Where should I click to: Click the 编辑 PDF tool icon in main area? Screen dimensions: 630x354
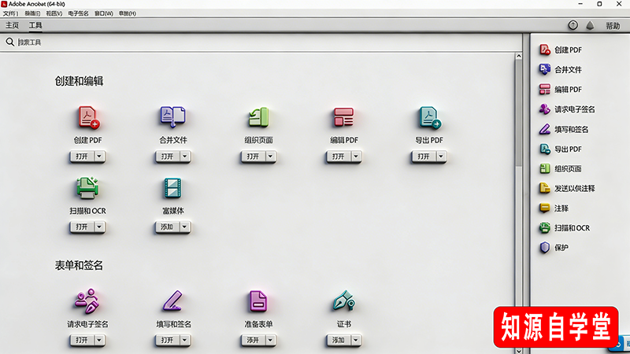click(344, 117)
